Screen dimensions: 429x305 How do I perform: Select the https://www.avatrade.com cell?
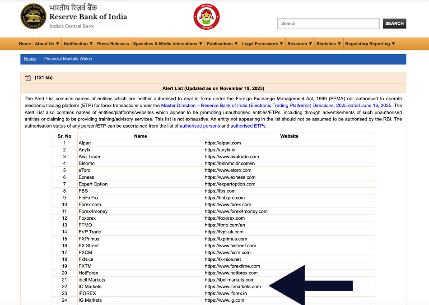[x=289, y=157]
